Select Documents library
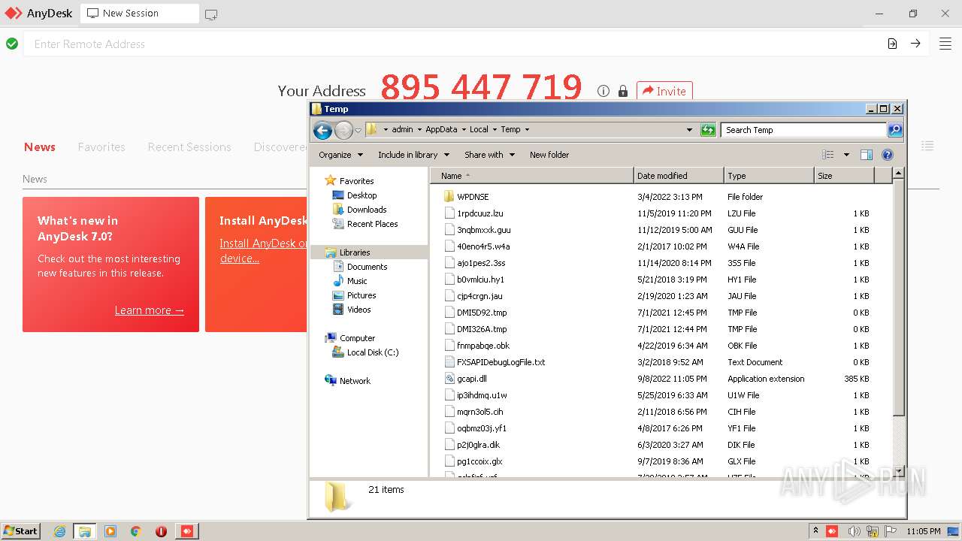 click(x=367, y=267)
